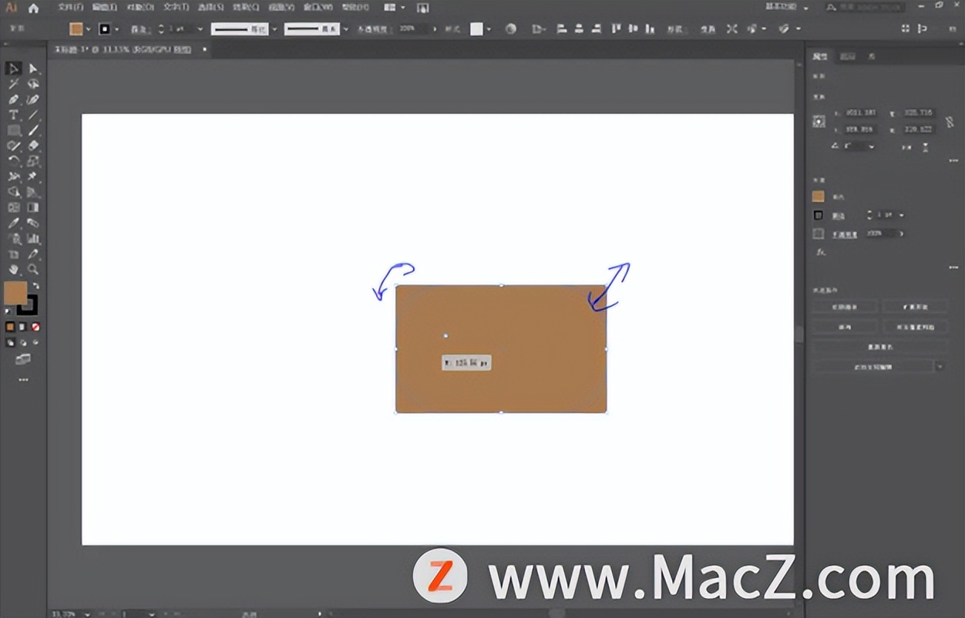The height and width of the screenshot is (618, 965).
Task: Select the Paintbrush tool
Action: [32, 129]
